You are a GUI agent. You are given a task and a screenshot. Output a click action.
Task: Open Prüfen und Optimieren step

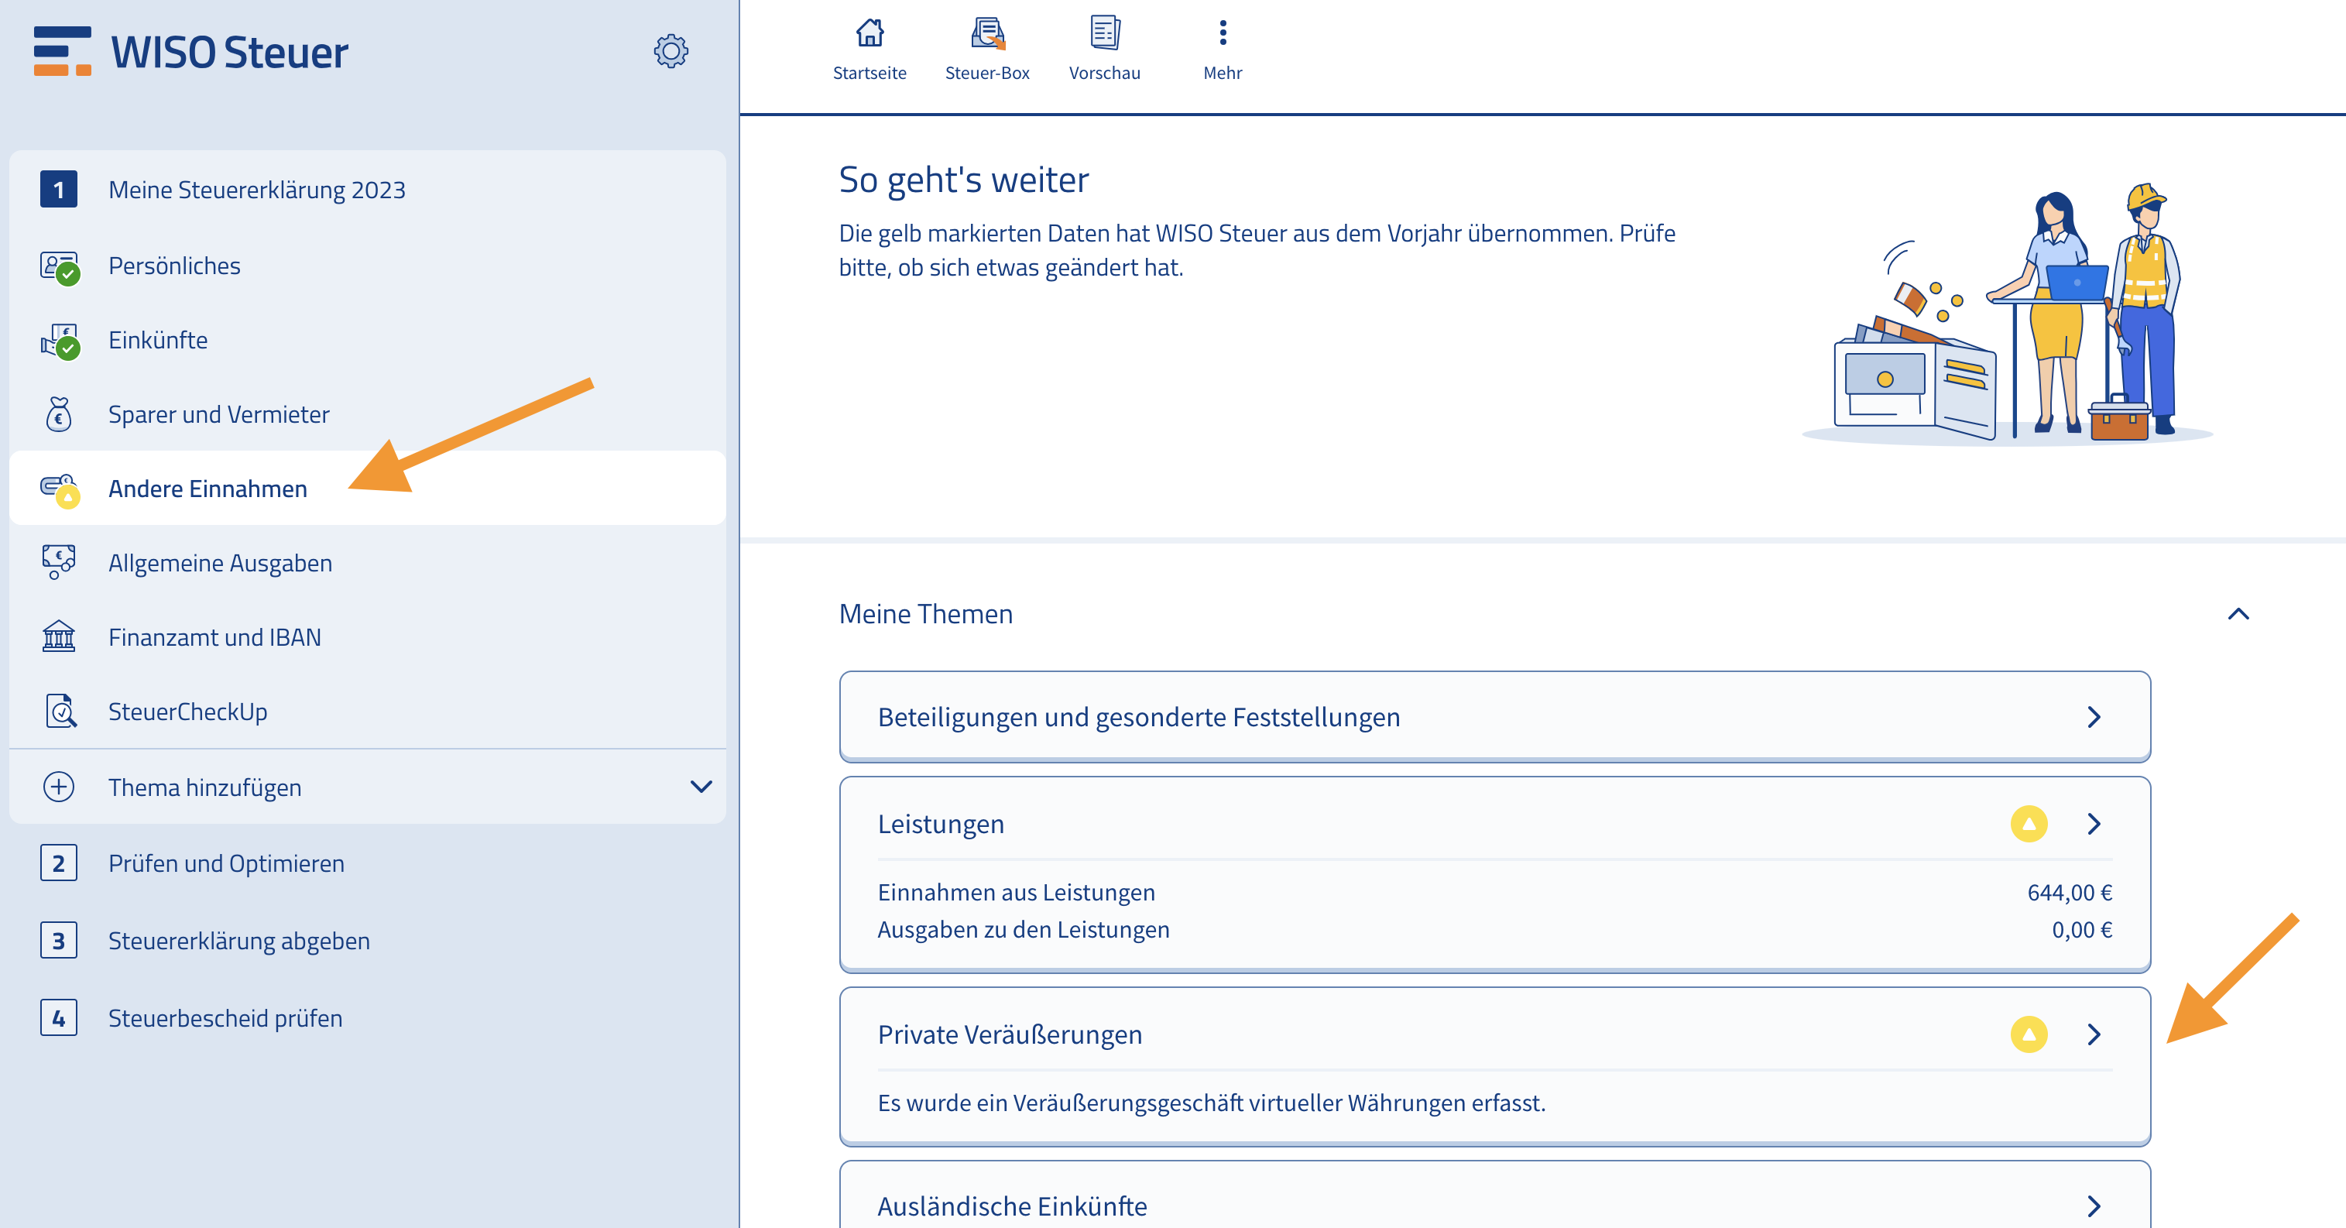click(368, 863)
